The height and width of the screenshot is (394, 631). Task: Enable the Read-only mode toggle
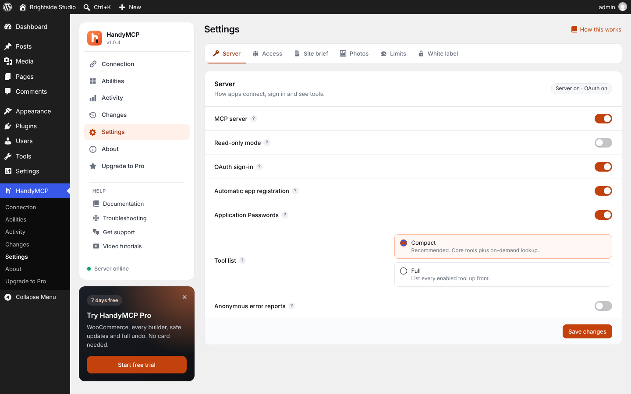[x=603, y=143]
